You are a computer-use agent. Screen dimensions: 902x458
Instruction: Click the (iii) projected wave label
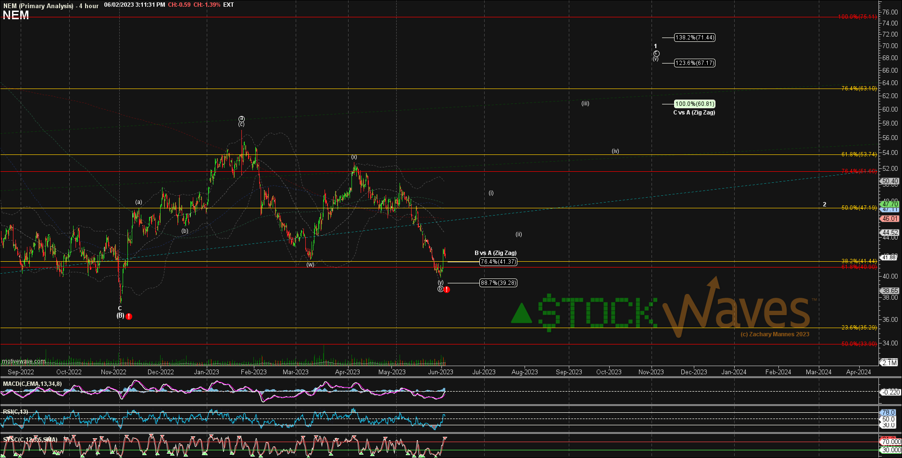tap(585, 103)
